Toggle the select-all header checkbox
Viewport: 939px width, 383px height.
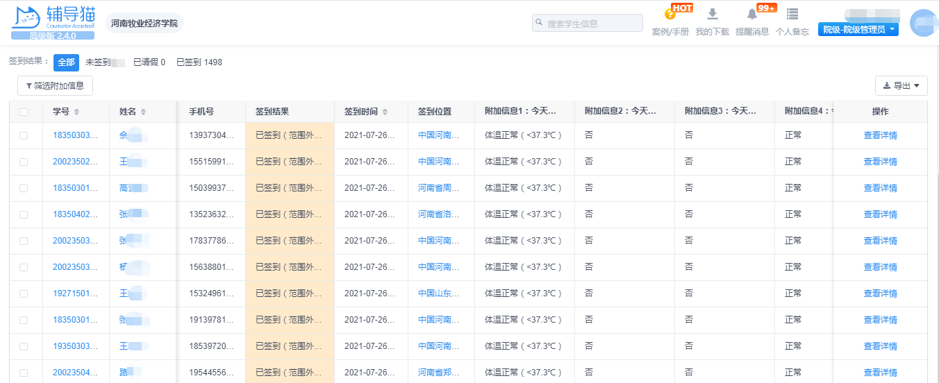[x=24, y=112]
